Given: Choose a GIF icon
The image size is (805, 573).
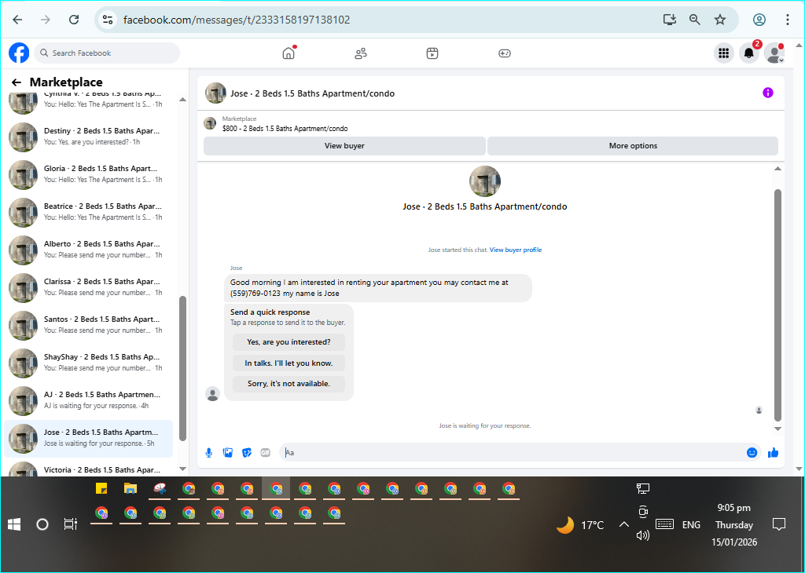Looking at the screenshot, I should pos(266,453).
